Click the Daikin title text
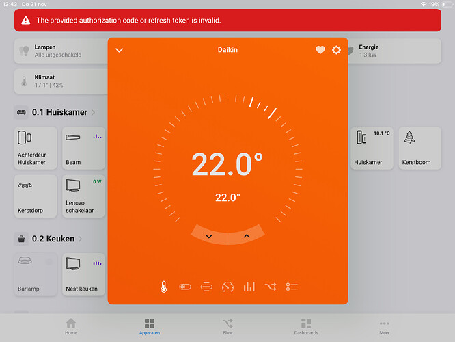 227,50
